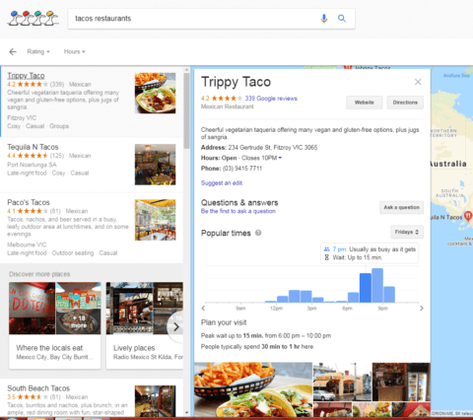
Task: Open the Rating filter dropdown
Action: (38, 51)
